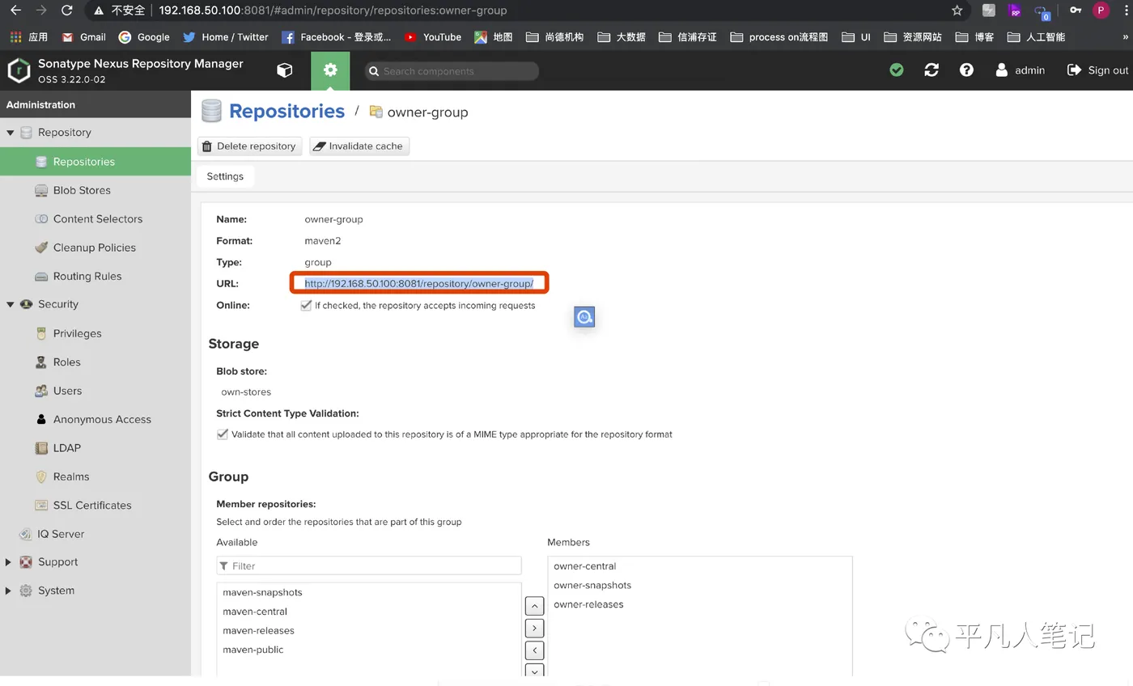Select the Administration gear icon in header
The image size is (1133, 686).
(330, 70)
